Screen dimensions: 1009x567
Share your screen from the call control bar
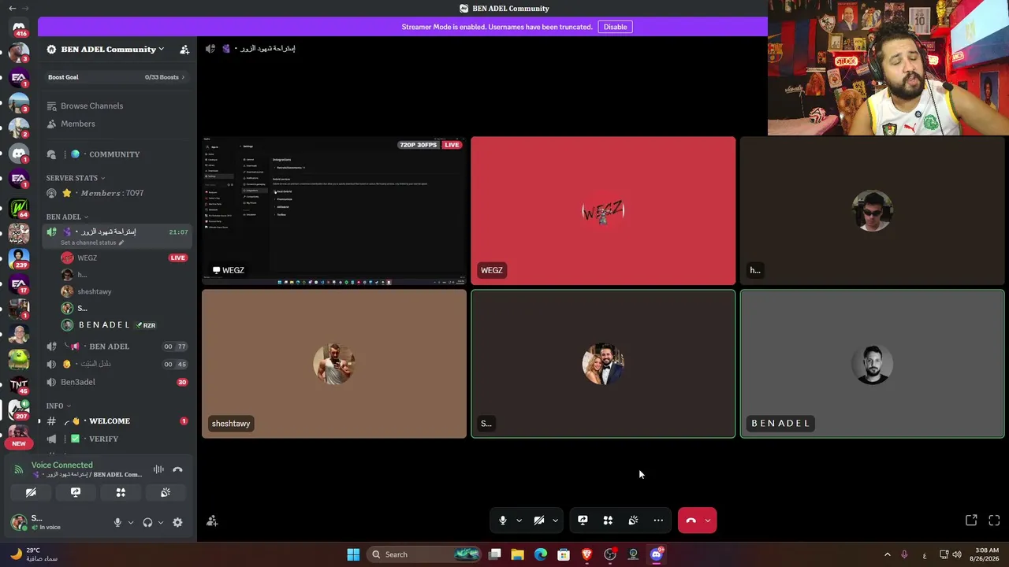click(583, 521)
